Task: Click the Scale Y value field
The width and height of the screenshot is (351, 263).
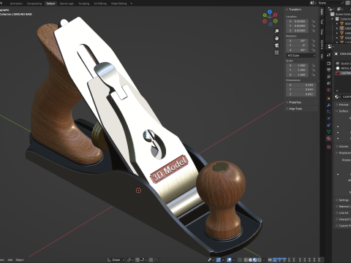Action: [298, 70]
